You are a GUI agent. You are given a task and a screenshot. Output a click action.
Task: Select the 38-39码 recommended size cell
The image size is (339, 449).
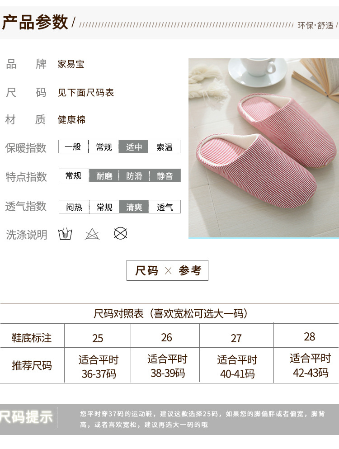coord(168,366)
